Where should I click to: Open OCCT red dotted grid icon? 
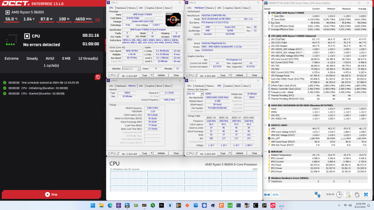98,20
